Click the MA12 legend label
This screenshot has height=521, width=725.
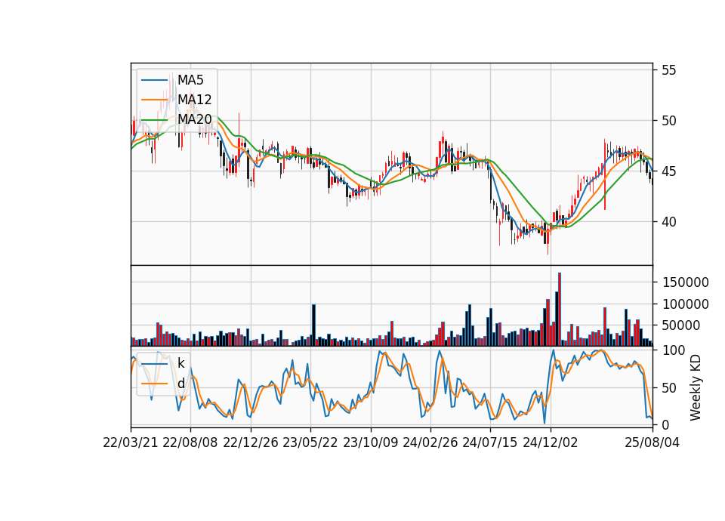[195, 100]
